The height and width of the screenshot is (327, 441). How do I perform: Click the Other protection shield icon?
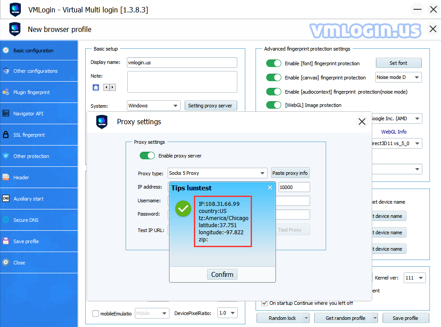[x=6, y=156]
